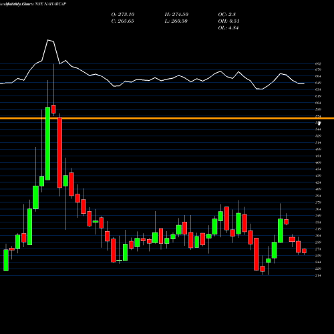Viewport: 334px width, 334px height.
Task: Click the last red candlestick on the right
Action: point(304,251)
